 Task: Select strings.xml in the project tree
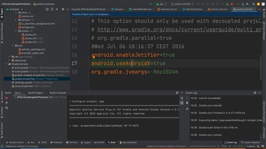[26, 27]
